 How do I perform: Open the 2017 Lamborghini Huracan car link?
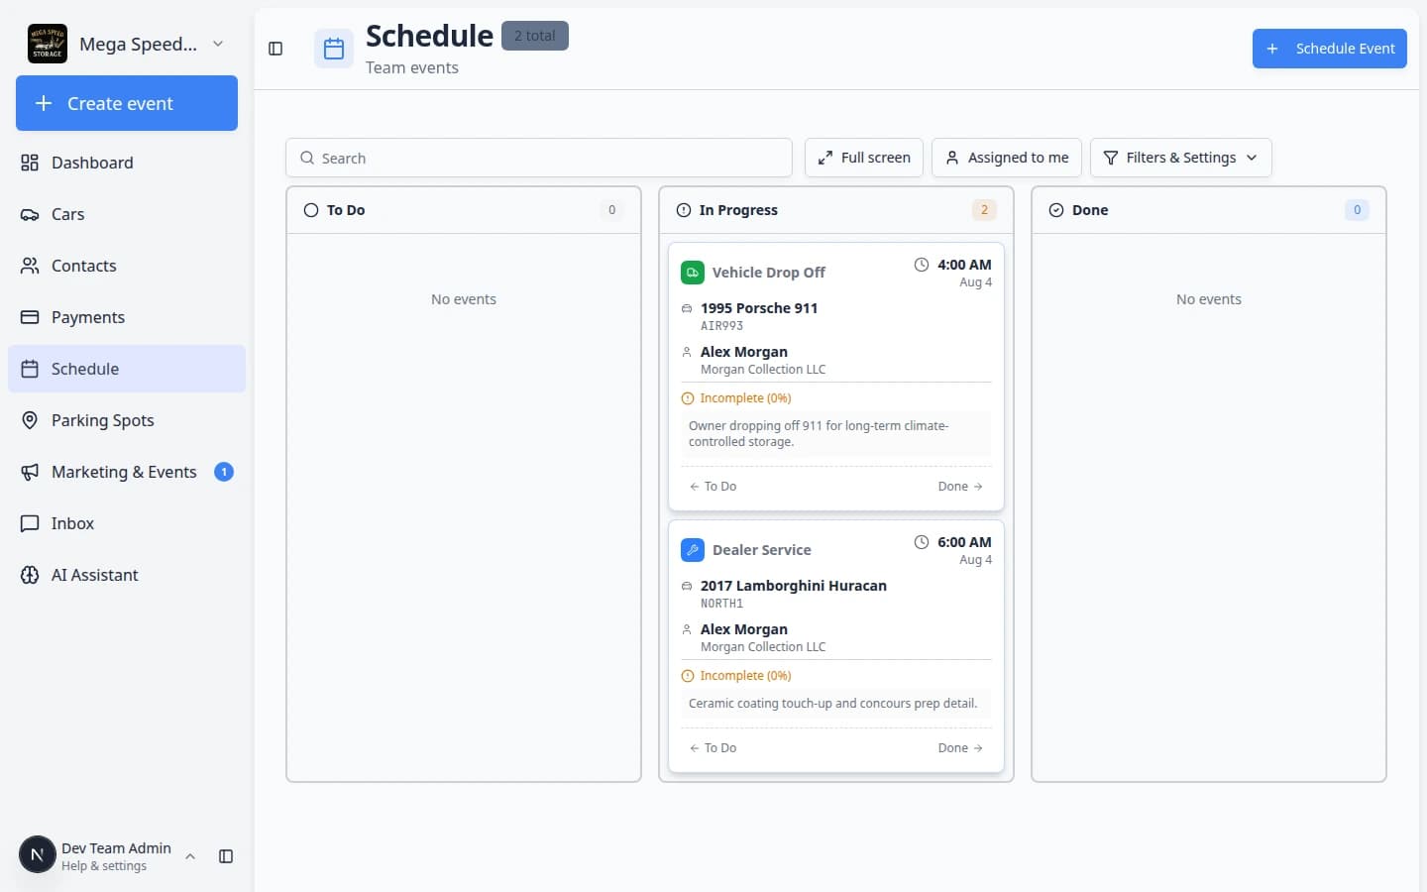click(794, 586)
